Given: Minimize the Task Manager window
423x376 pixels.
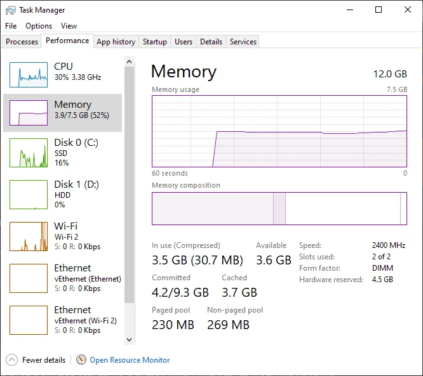Looking at the screenshot, I should pos(350,10).
